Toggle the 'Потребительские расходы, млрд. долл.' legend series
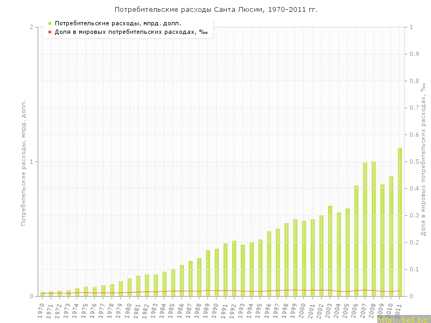This screenshot has height=323, width=431. [x=117, y=23]
